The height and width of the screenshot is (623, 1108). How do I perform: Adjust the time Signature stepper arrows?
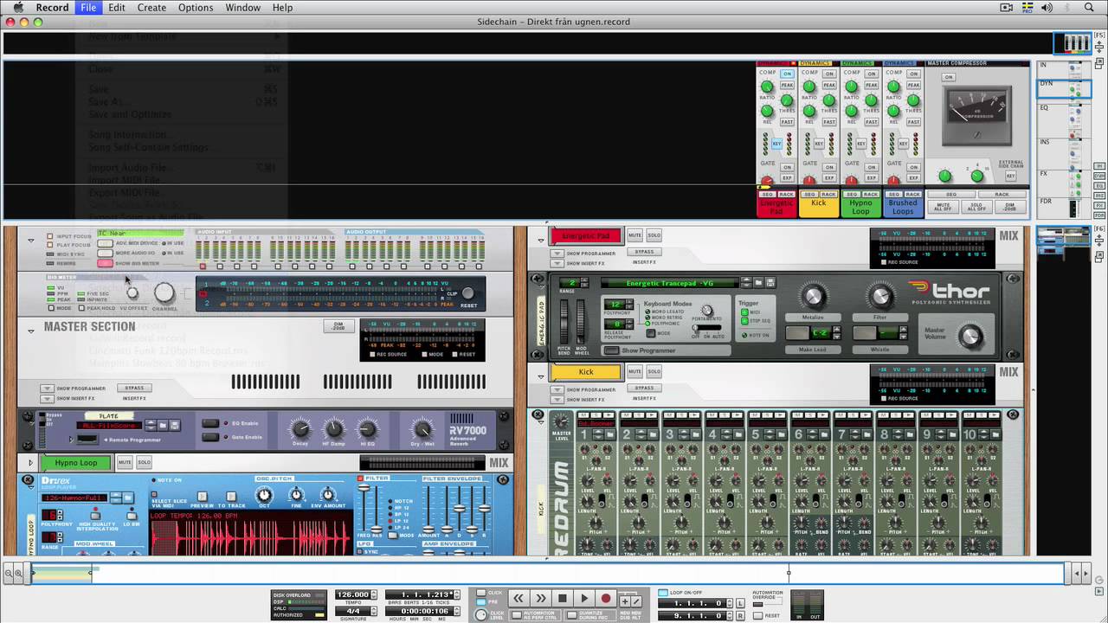tap(374, 611)
